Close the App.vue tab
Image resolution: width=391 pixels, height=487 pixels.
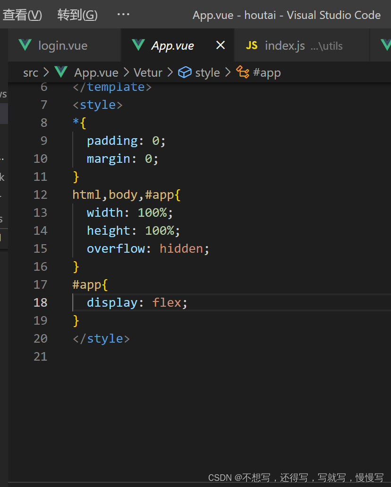pyautogui.click(x=220, y=45)
